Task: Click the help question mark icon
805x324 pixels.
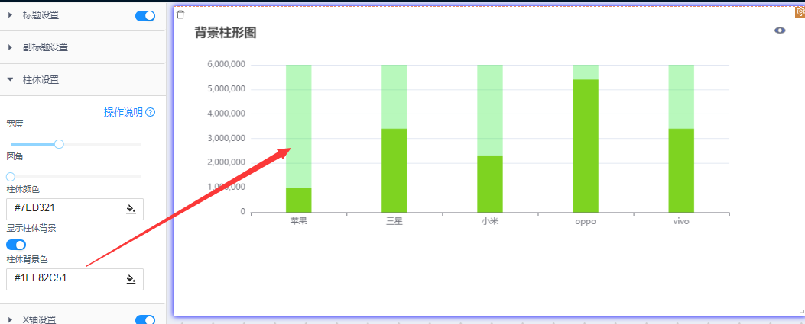Action: (151, 113)
